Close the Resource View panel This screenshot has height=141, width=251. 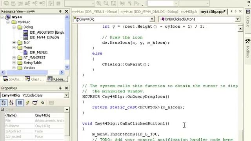[67, 11]
